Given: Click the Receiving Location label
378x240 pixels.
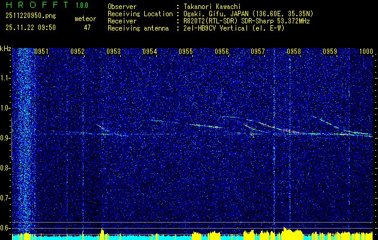Looking at the screenshot, I should point(140,14).
